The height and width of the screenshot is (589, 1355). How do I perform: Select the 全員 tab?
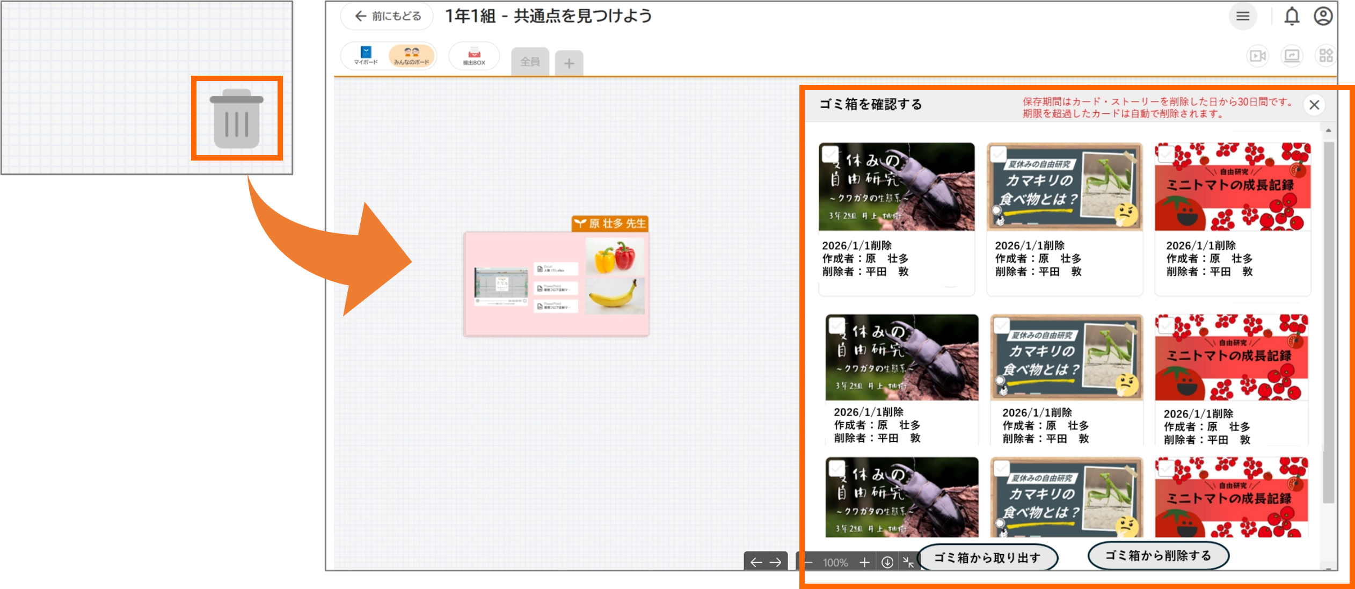tap(530, 62)
